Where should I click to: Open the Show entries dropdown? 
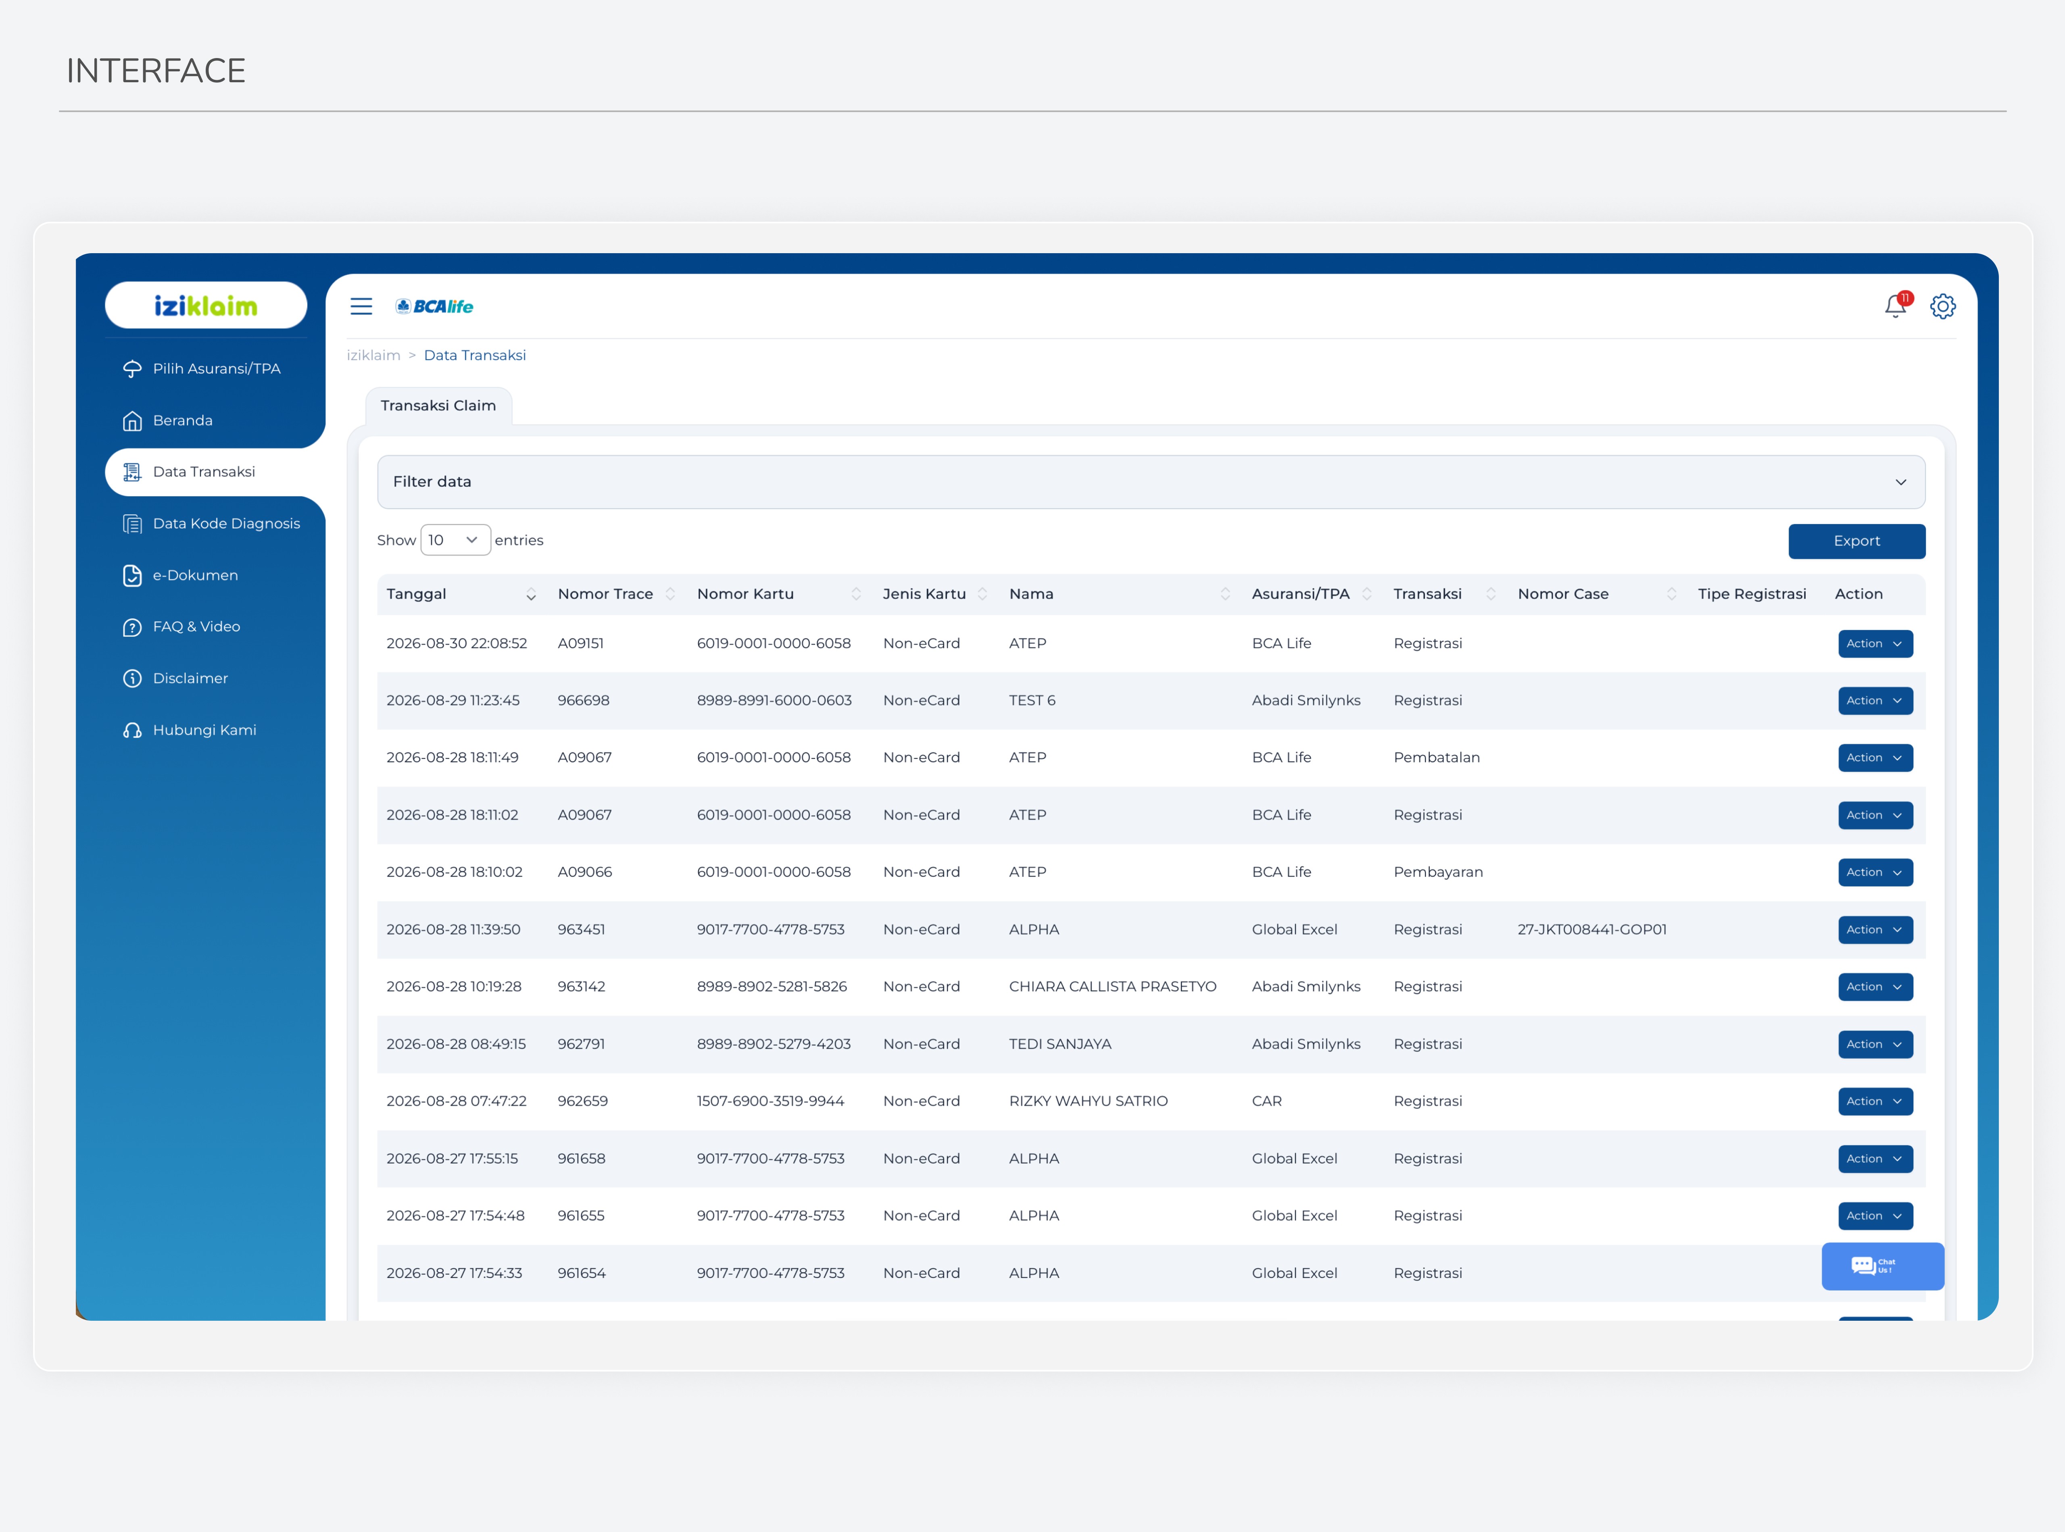coord(455,540)
